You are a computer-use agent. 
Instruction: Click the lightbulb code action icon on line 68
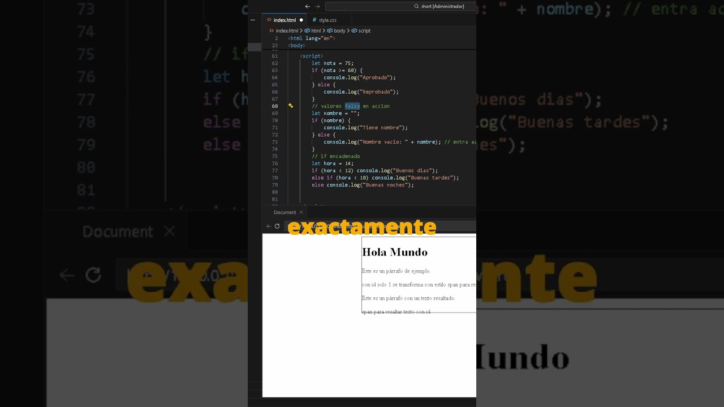(x=291, y=106)
